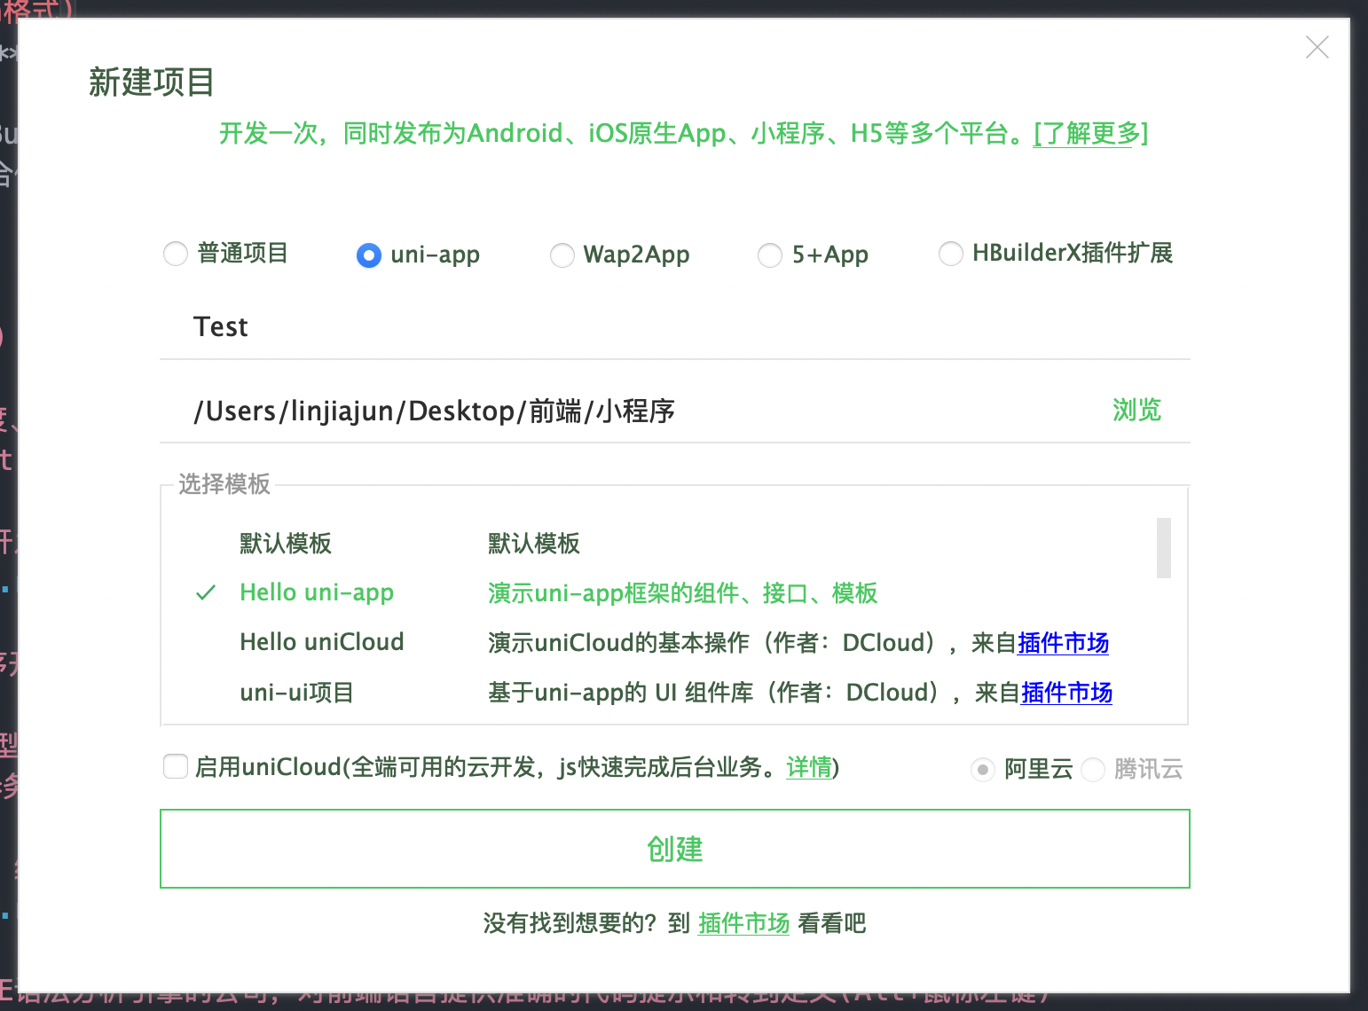Click the template list scrollbar
Screen dimensions: 1368x1011
coord(1164,548)
